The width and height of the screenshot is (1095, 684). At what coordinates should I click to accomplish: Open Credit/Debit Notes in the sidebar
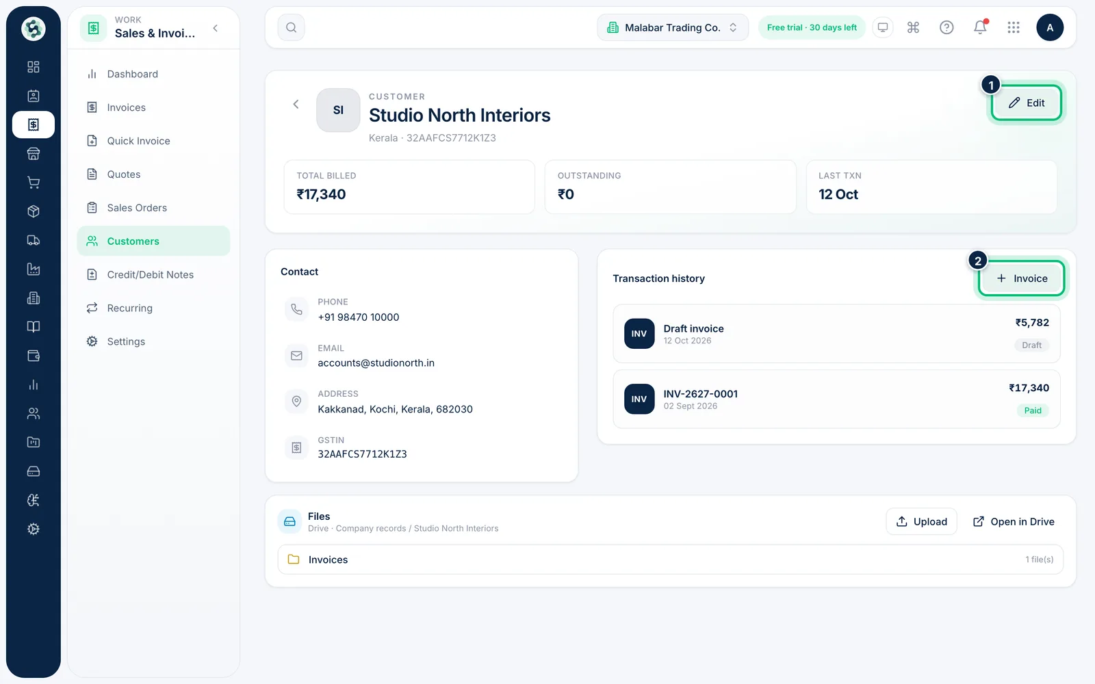(153, 274)
